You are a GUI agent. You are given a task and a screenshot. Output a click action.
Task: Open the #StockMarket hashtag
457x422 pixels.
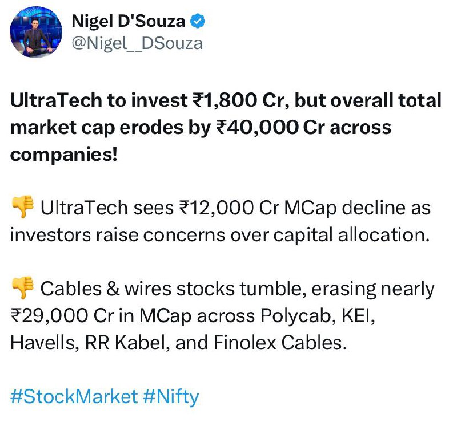[x=74, y=397]
